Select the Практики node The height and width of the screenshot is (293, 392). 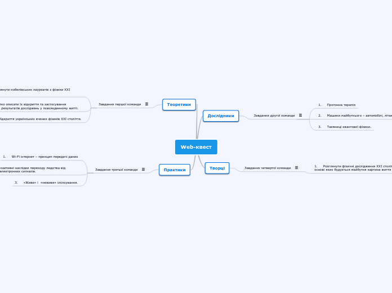tap(175, 170)
